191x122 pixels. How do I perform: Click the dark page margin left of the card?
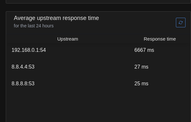3,61
